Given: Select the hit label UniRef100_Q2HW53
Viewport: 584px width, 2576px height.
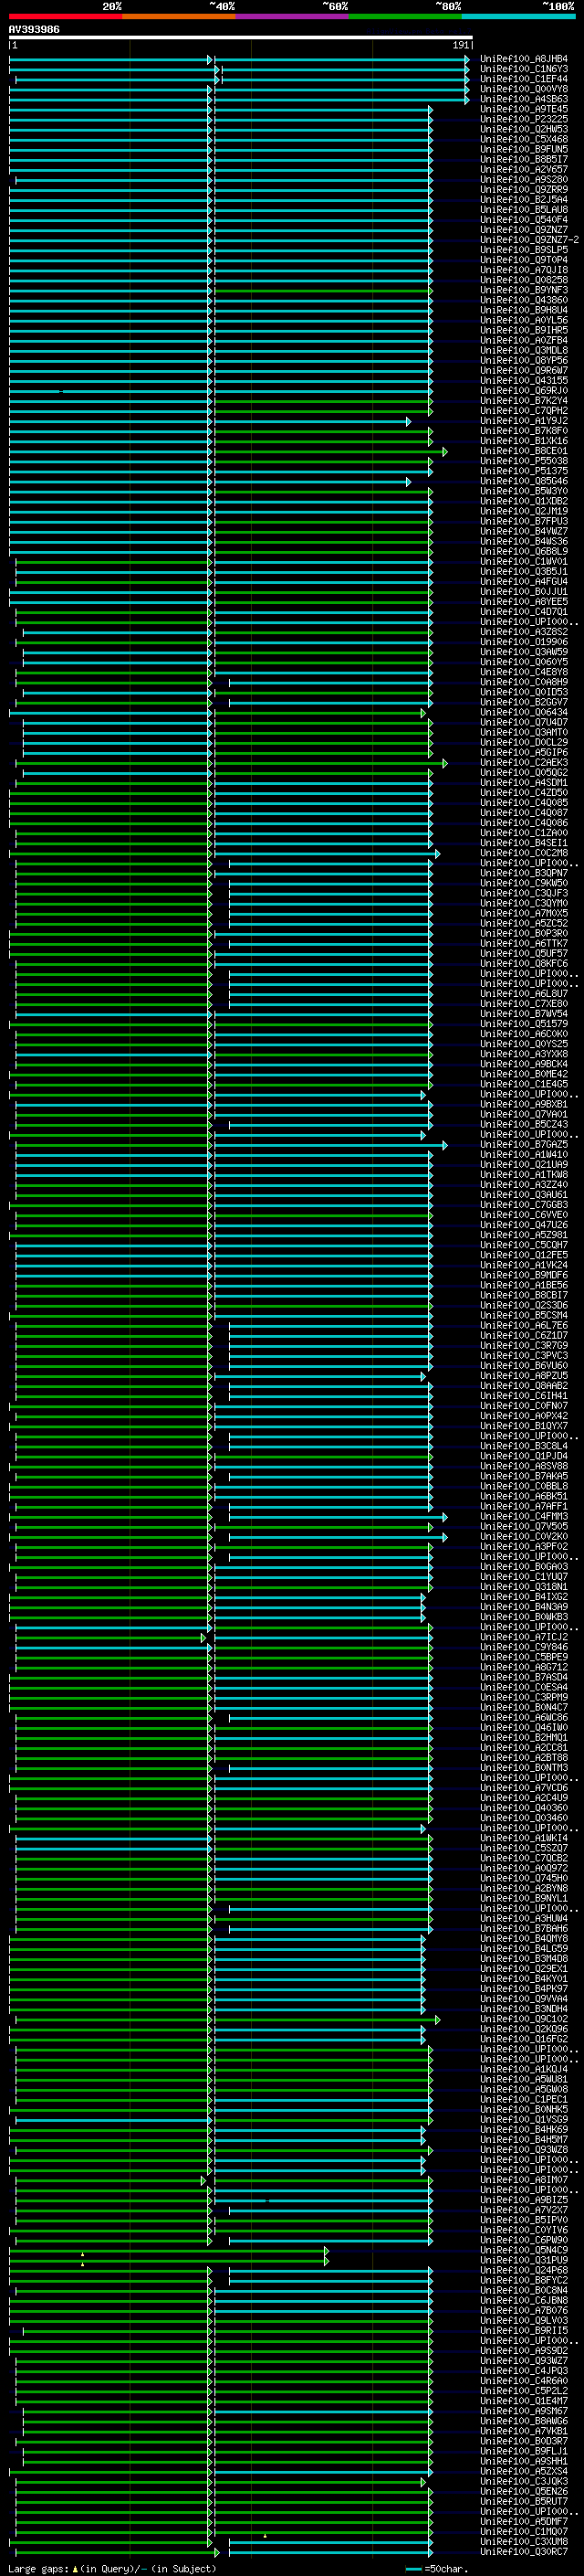Looking at the screenshot, I should point(524,129).
